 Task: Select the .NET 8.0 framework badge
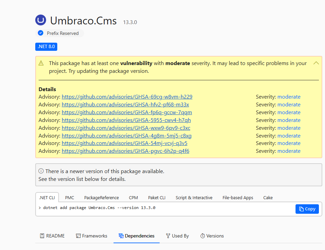[46, 46]
